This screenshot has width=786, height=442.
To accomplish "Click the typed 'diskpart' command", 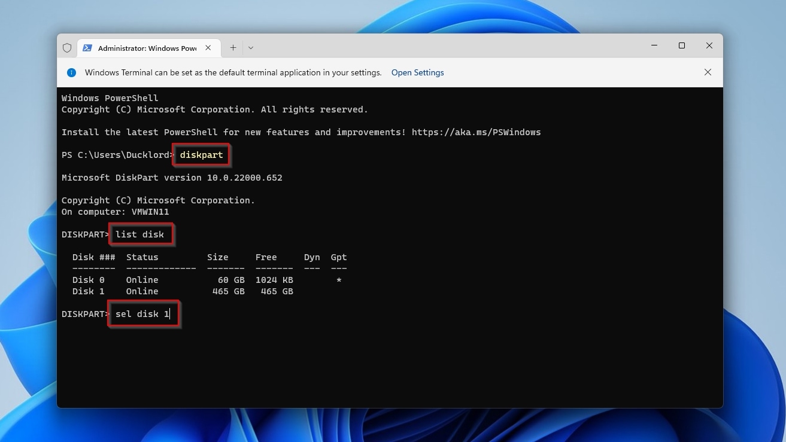I will pyautogui.click(x=202, y=155).
